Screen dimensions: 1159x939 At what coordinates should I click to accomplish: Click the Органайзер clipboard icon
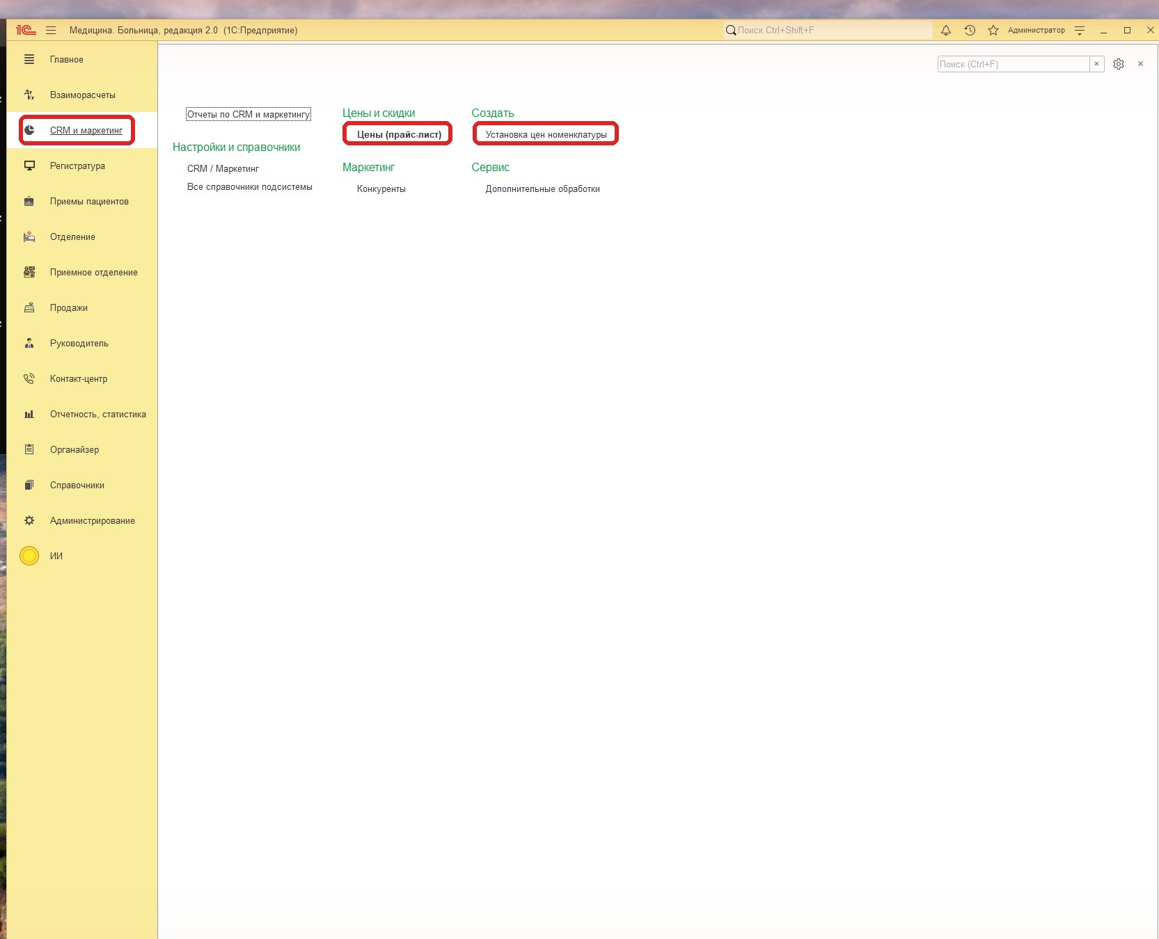click(x=29, y=449)
